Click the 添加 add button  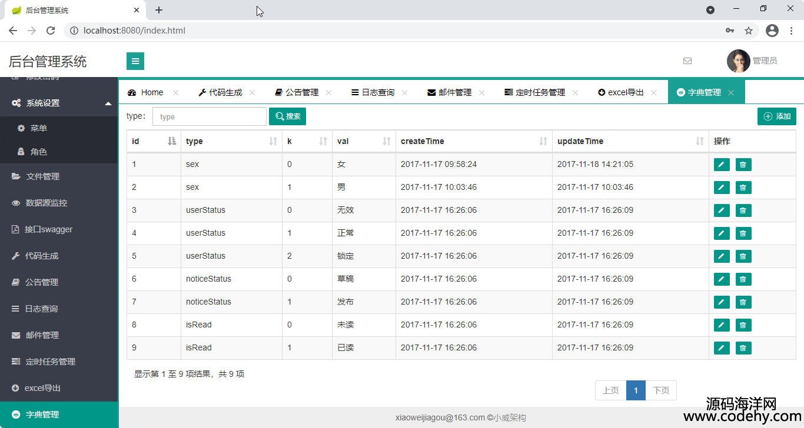click(777, 116)
